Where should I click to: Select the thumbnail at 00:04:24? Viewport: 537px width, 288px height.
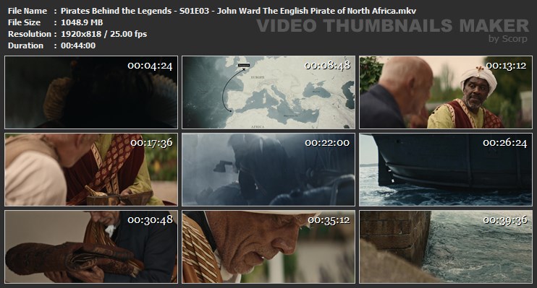[x=91, y=92]
